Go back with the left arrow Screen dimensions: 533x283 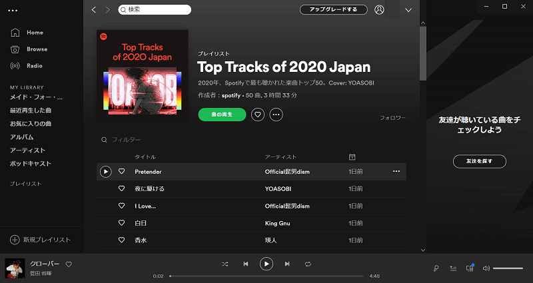(x=94, y=10)
